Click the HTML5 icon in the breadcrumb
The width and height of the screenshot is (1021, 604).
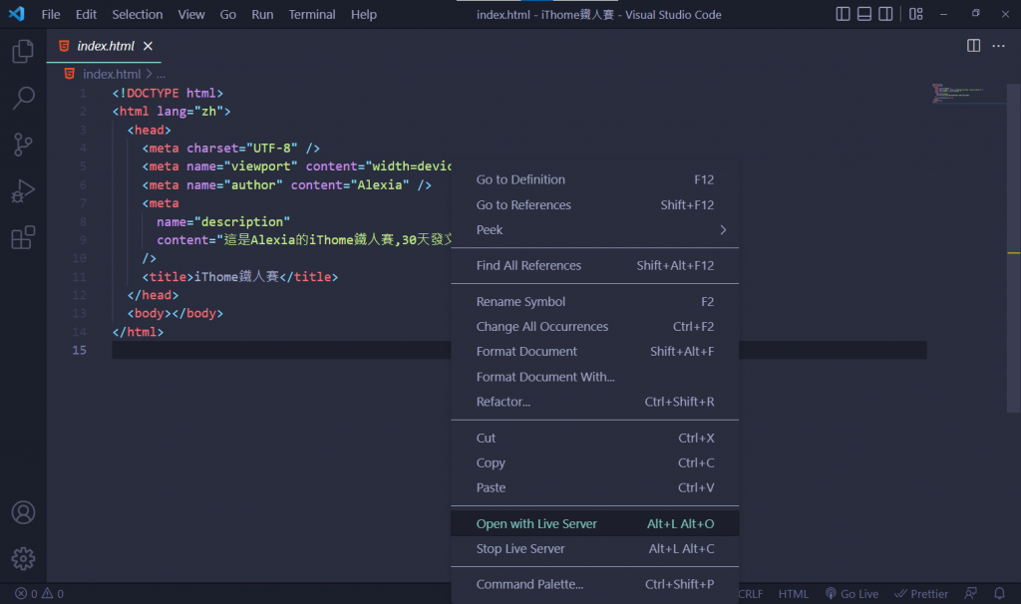(69, 74)
